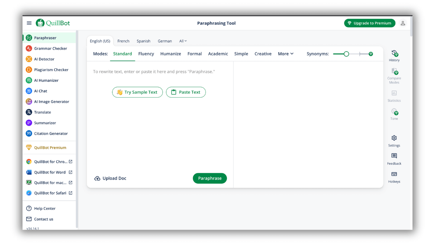Image resolution: width=435 pixels, height=245 pixels.
Task: Click the Help Center question mark icon
Action: pos(29,208)
